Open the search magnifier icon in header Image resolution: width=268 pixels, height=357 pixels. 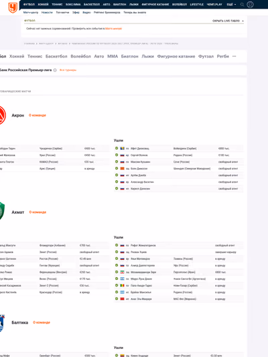click(x=243, y=5)
